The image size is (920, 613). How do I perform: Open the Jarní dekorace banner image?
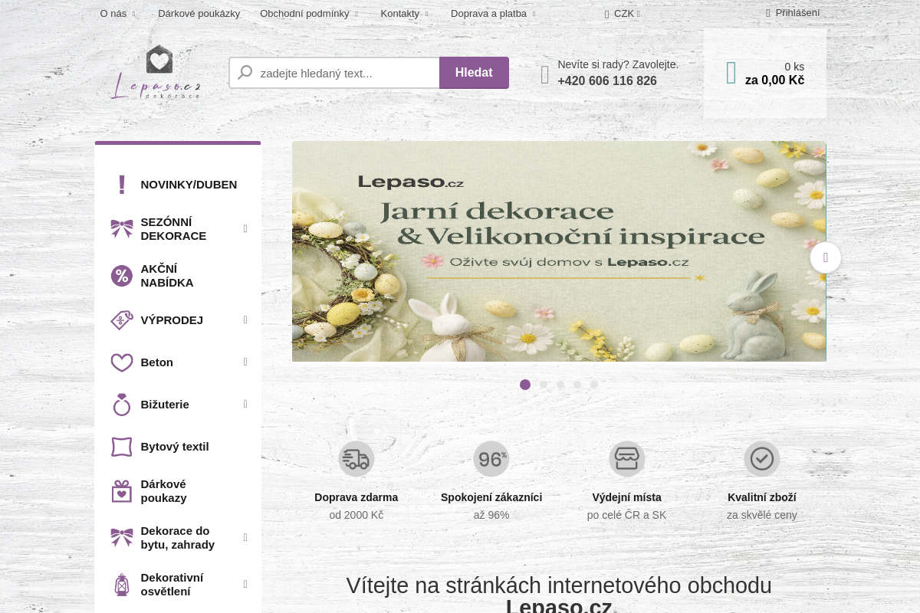point(559,251)
